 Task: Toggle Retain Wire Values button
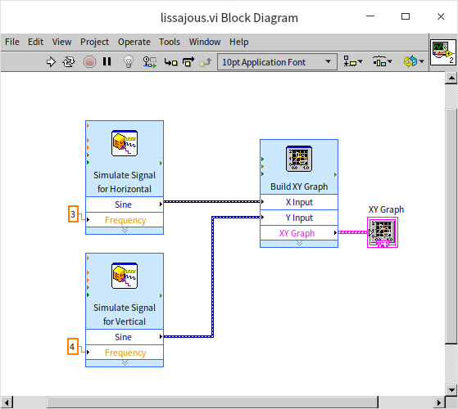coord(150,62)
